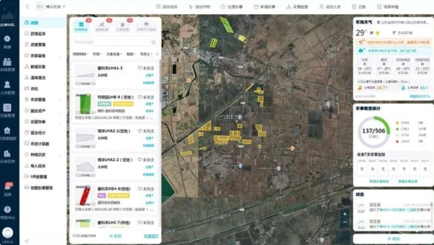Expand the 种植历史 menu chevron
This screenshot has width=434, height=245.
pyautogui.click(x=61, y=155)
